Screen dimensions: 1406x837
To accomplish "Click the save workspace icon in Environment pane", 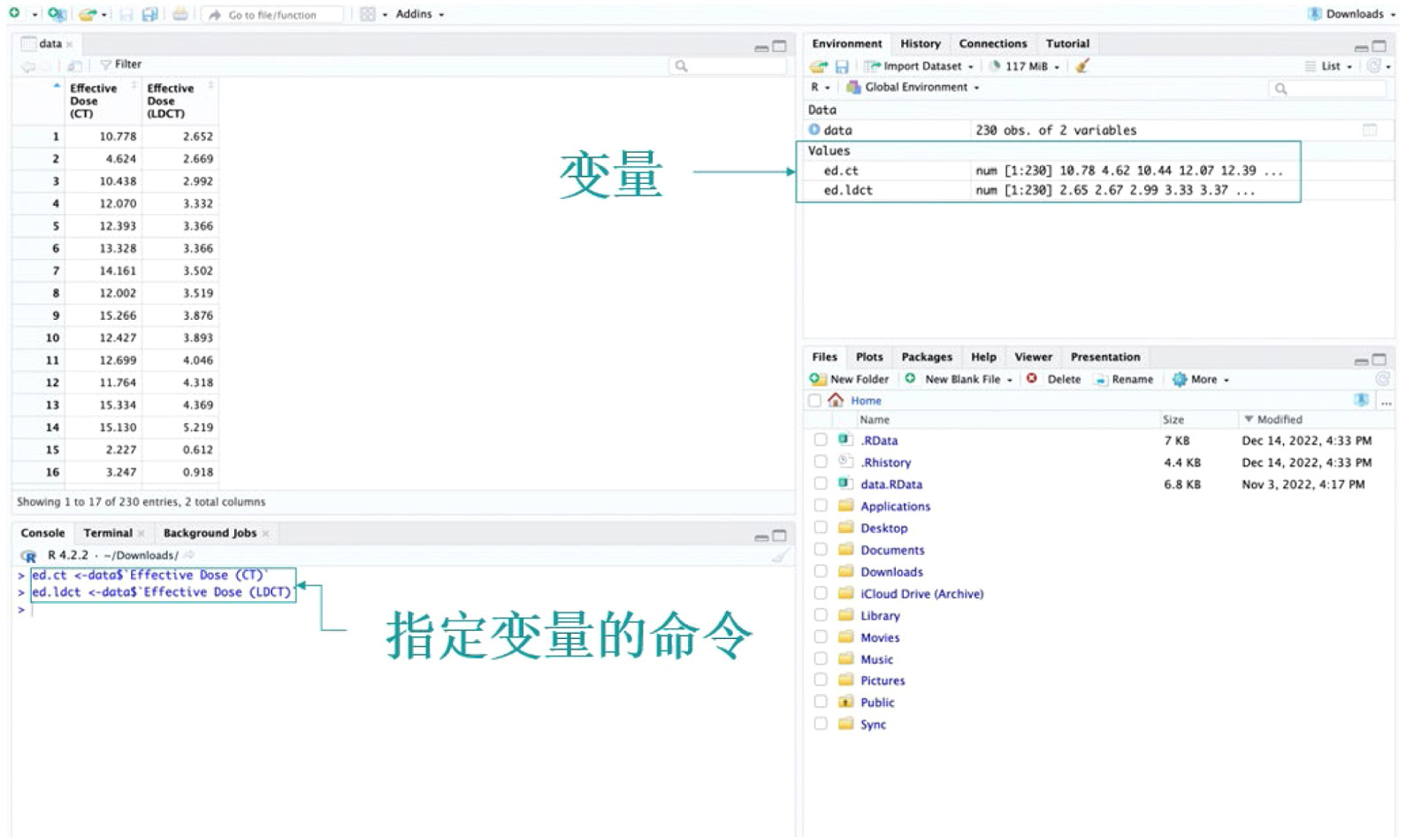I will coord(842,66).
